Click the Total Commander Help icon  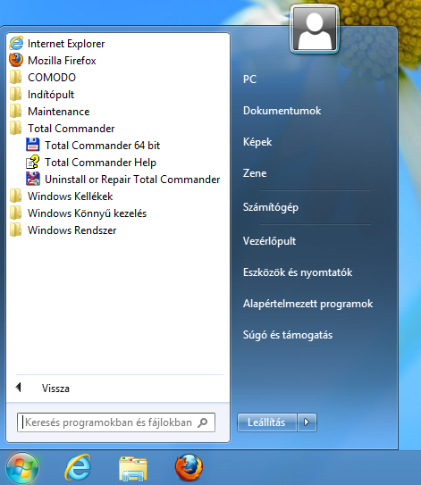[x=33, y=162]
